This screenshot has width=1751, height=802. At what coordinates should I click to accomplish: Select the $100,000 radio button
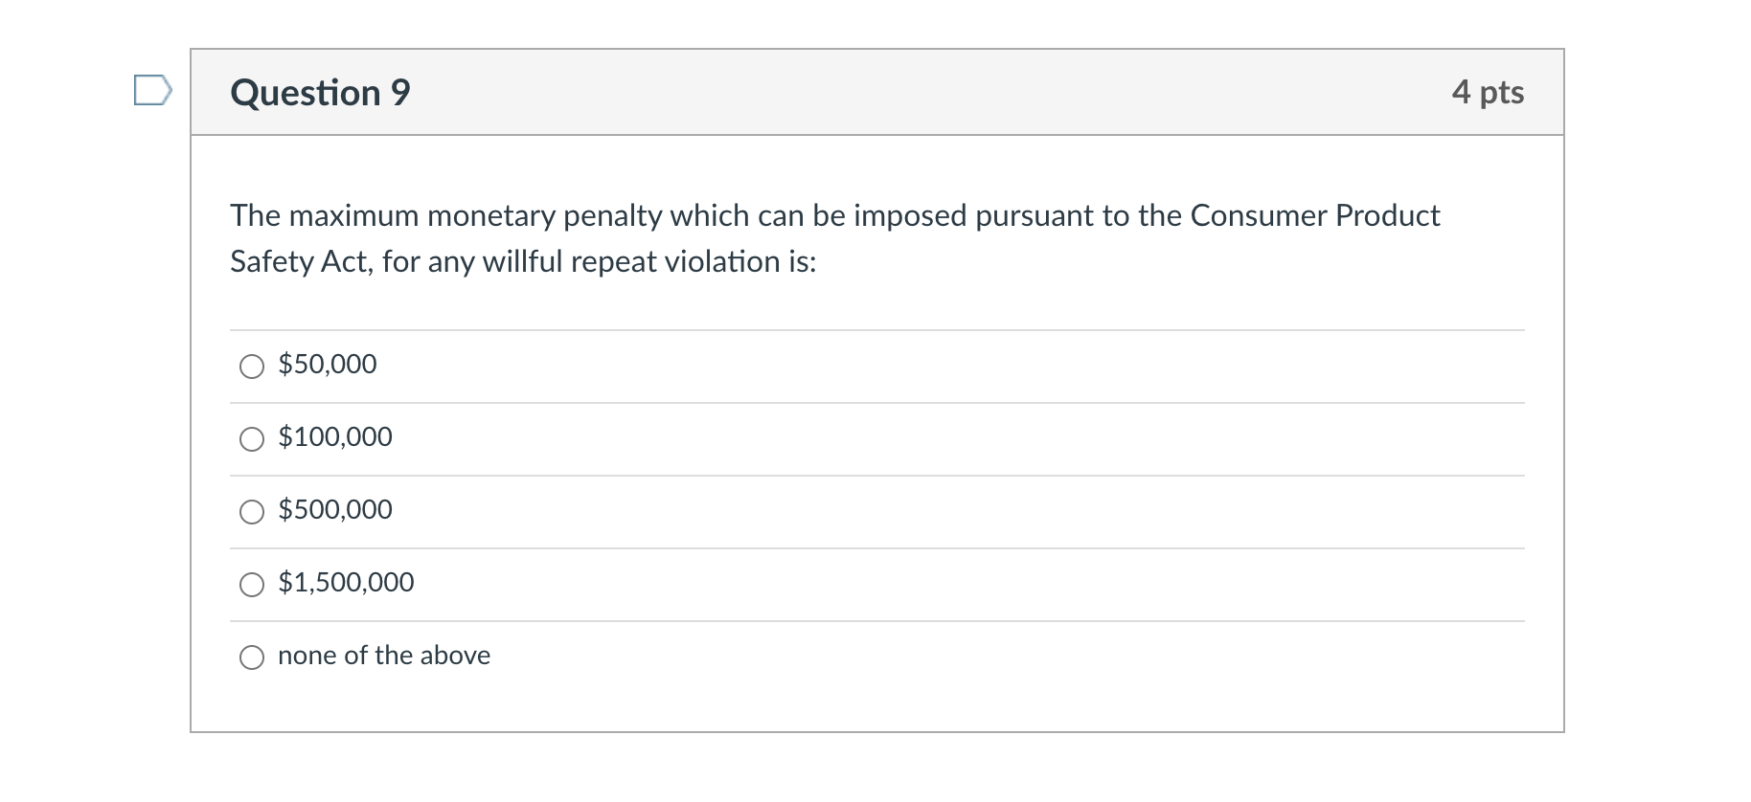(252, 438)
